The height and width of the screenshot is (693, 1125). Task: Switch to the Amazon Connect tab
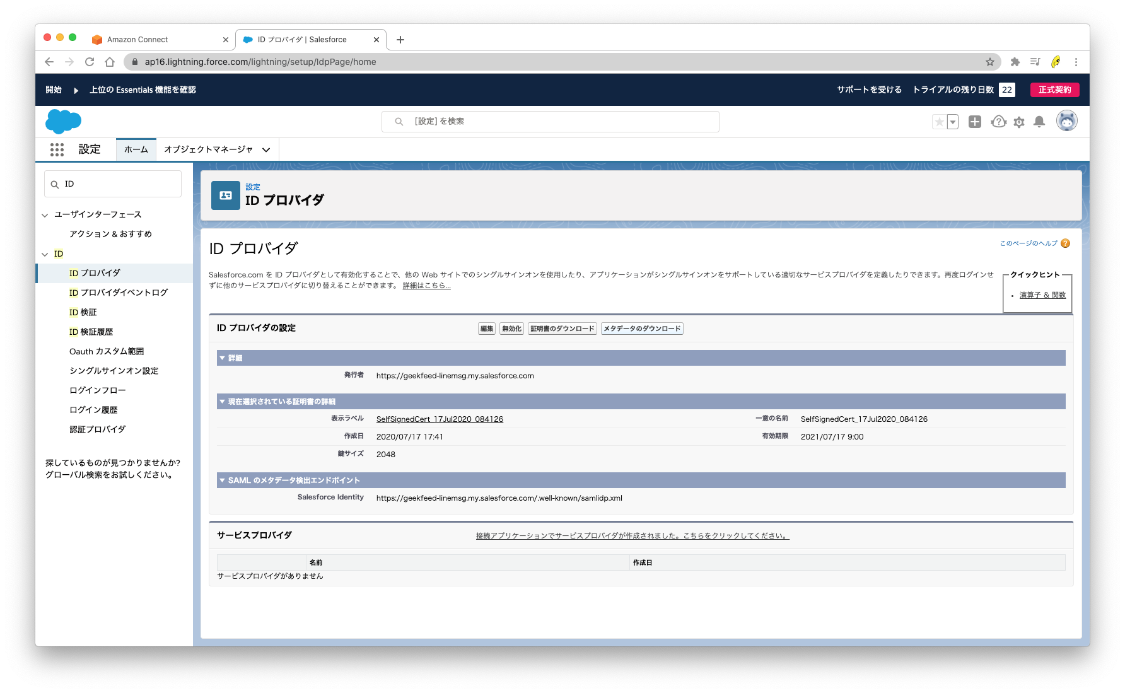click(160, 40)
